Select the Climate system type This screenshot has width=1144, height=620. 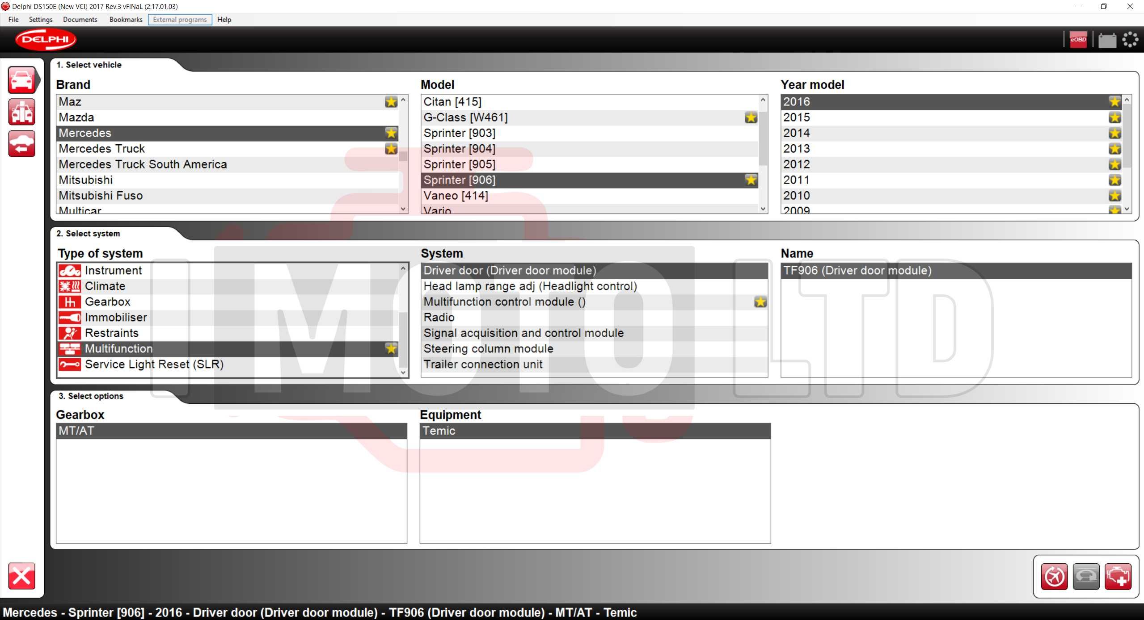click(228, 286)
